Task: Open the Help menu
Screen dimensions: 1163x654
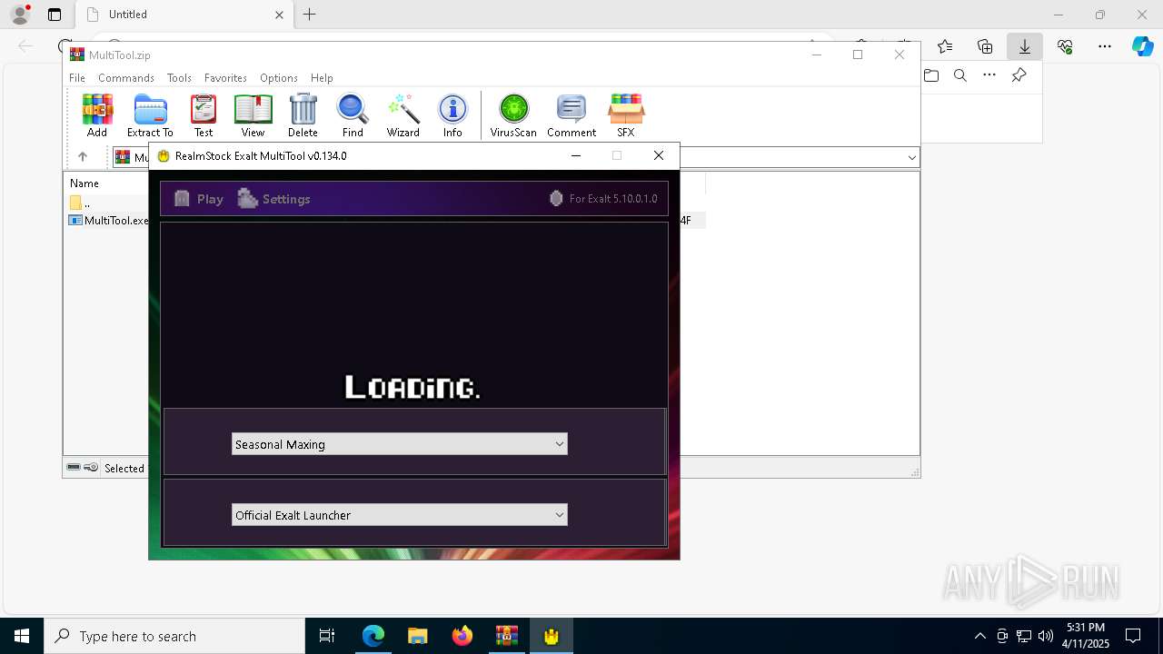Action: 322,78
